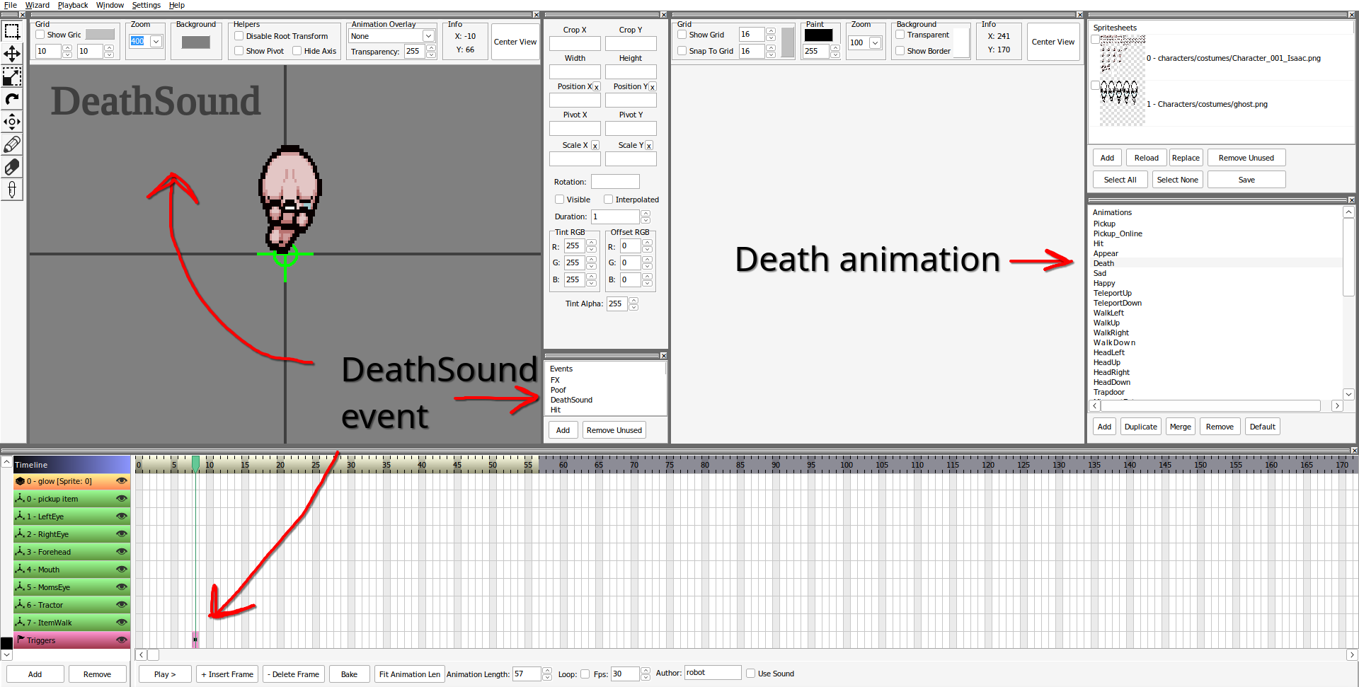Select the Rotate tool with curved arrow
This screenshot has width=1359, height=687.
[12, 99]
